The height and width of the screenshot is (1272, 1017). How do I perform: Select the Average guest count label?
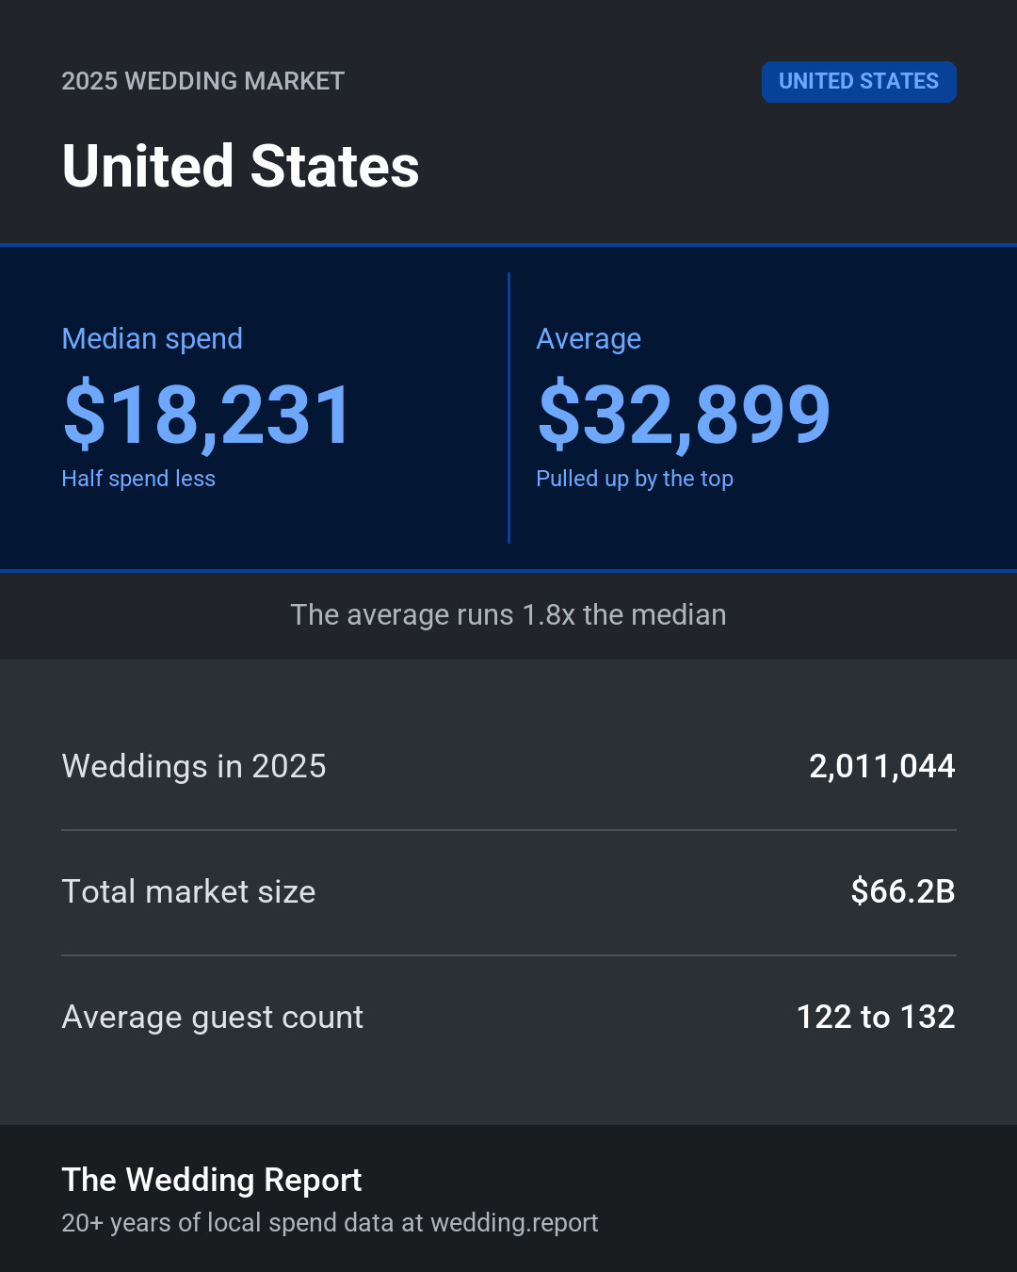[213, 1018]
